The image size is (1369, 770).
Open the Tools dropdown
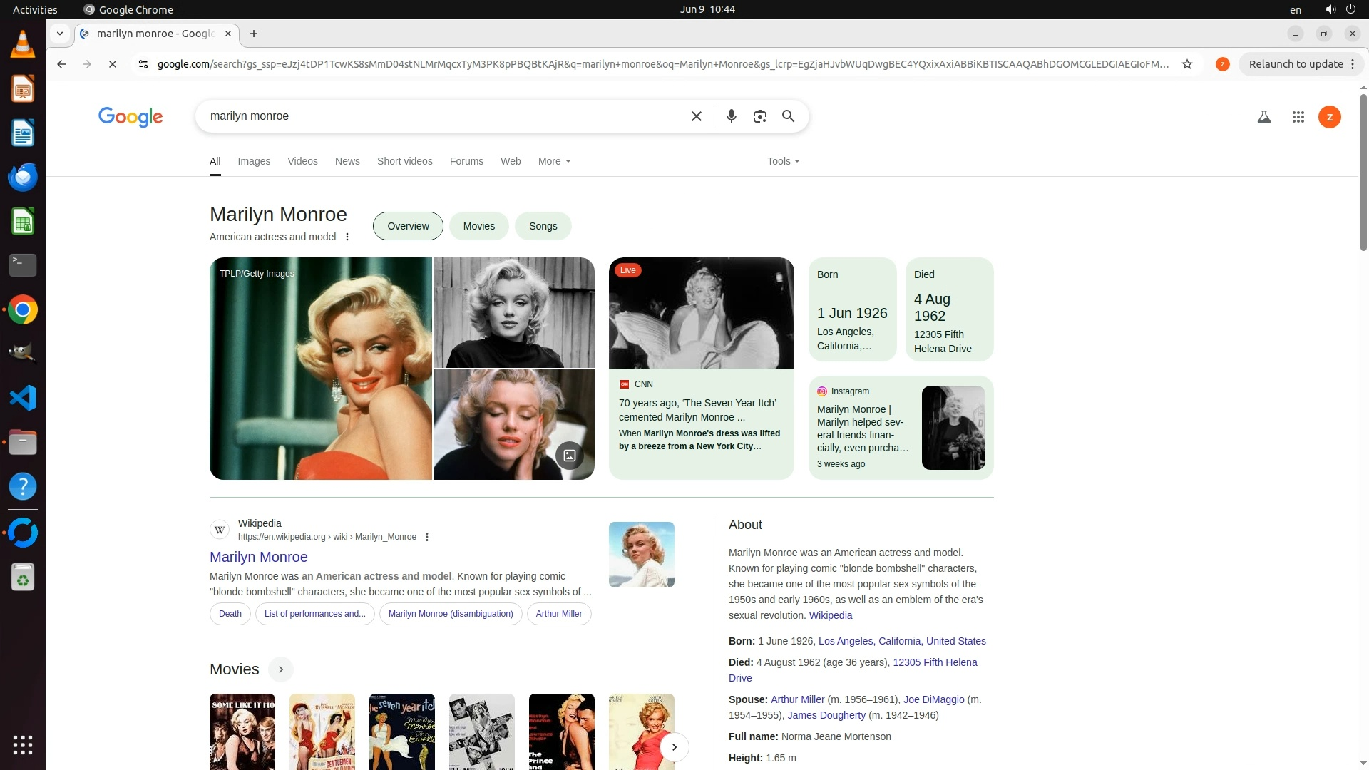pyautogui.click(x=782, y=161)
